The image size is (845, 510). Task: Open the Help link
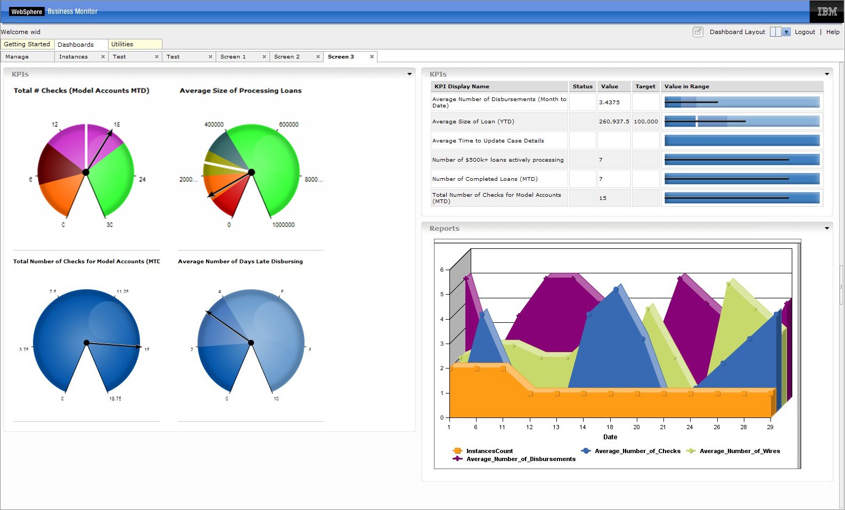point(833,32)
